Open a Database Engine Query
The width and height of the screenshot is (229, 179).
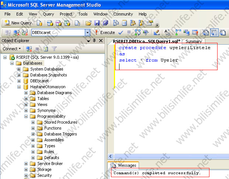[39, 23]
